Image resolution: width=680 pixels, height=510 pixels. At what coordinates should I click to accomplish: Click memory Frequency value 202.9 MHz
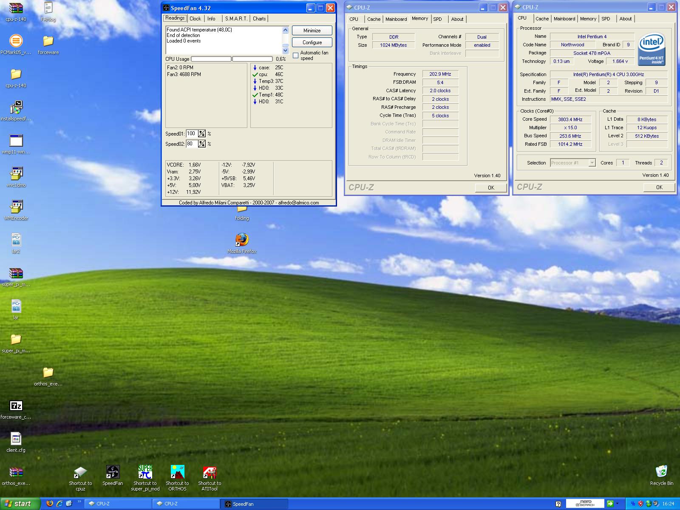click(x=440, y=74)
